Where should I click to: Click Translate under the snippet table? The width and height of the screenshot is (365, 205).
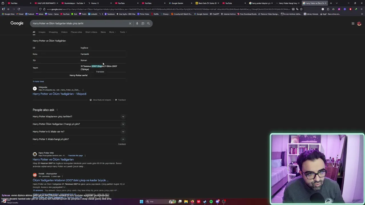[x=100, y=72]
